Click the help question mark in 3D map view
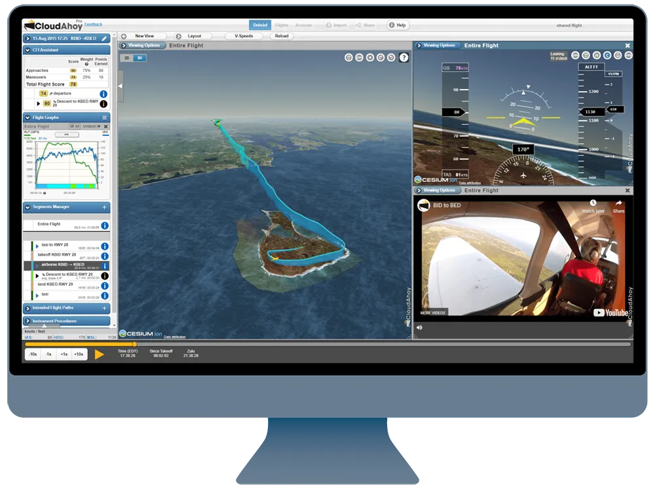Screen dimensions: 655x489 pos(403,58)
